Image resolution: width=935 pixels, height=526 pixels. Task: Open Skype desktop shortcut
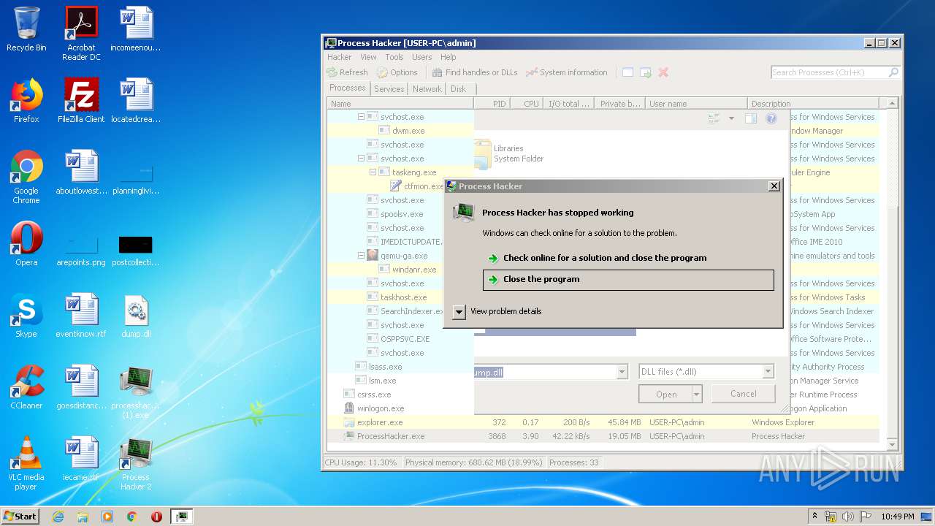[26, 316]
